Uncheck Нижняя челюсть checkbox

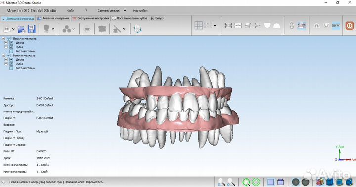tap(8, 55)
